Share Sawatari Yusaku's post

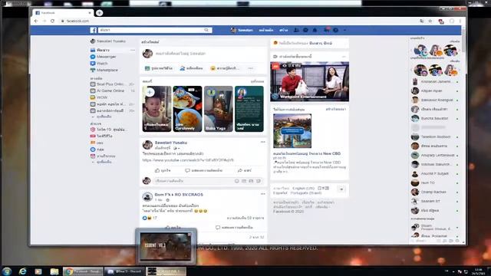coord(244,170)
